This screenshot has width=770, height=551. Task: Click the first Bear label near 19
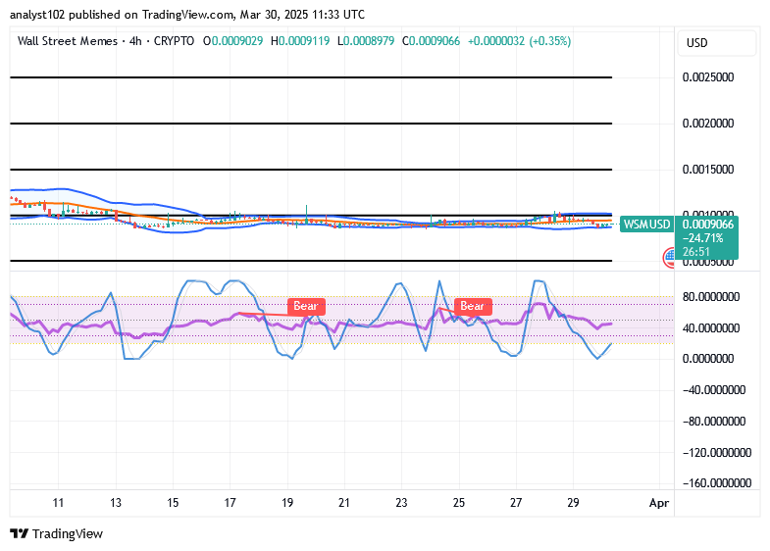(306, 306)
